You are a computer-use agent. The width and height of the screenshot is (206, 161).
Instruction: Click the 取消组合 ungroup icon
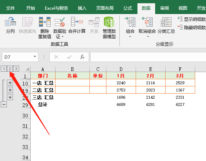tap(147, 22)
